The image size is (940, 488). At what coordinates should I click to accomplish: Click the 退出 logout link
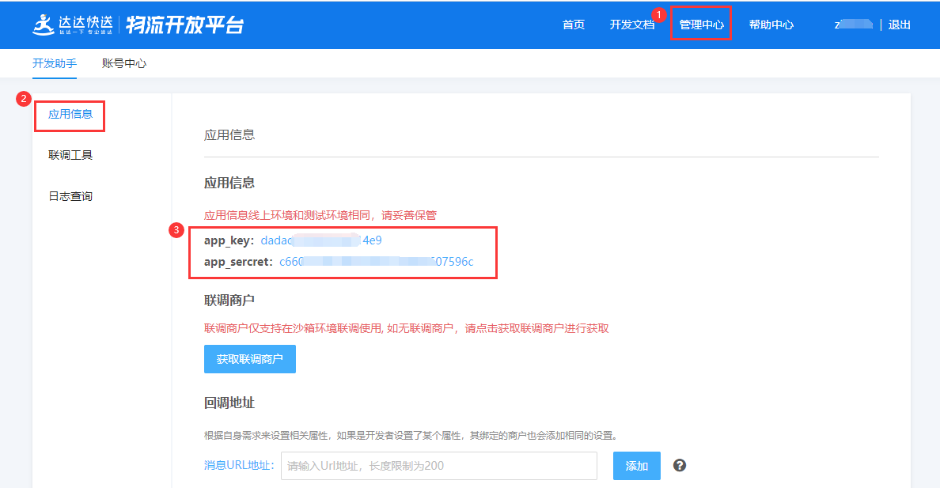(x=899, y=25)
